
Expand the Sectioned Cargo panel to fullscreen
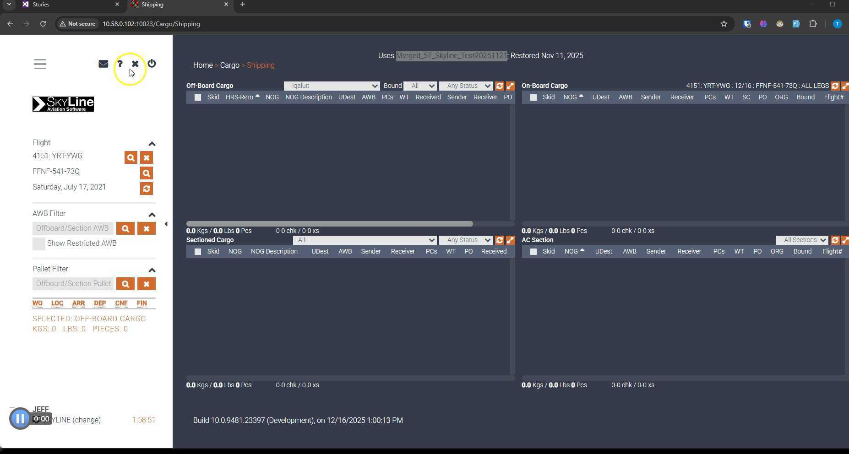click(x=510, y=240)
